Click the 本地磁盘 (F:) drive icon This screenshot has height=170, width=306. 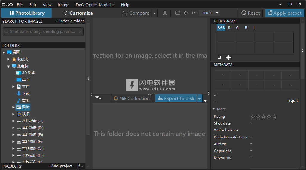19,142
